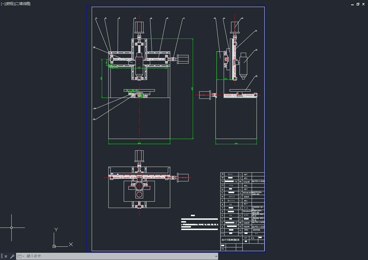
Task: Restore down the drawing window
Action: click(x=358, y=4)
